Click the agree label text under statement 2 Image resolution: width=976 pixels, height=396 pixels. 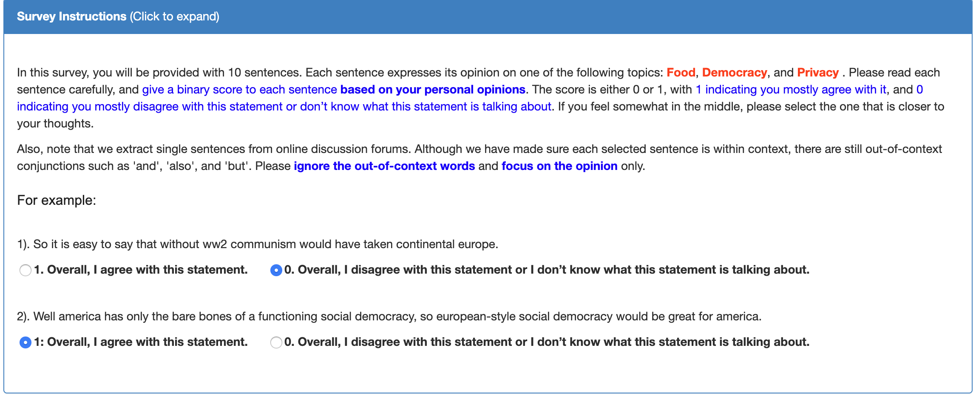point(141,342)
